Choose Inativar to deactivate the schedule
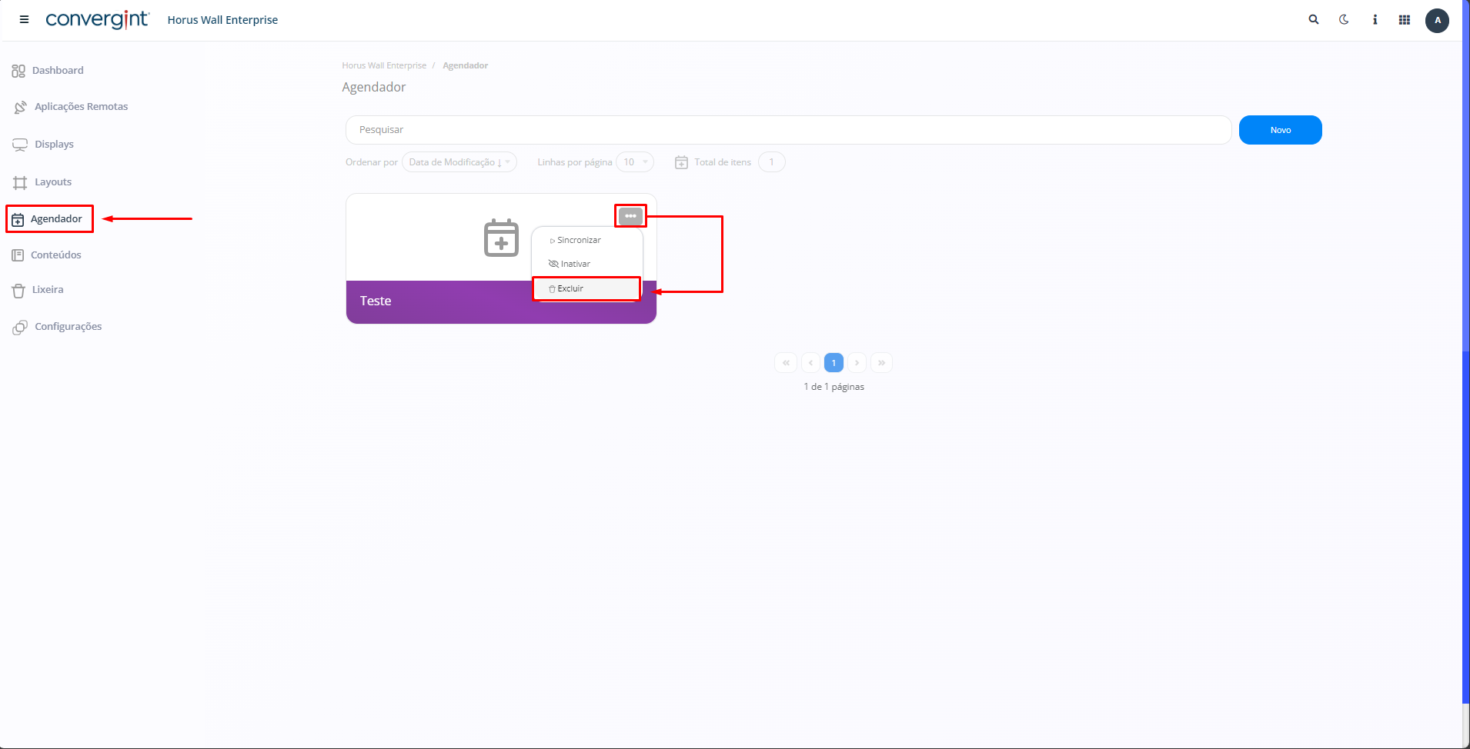1470x749 pixels. coord(575,264)
